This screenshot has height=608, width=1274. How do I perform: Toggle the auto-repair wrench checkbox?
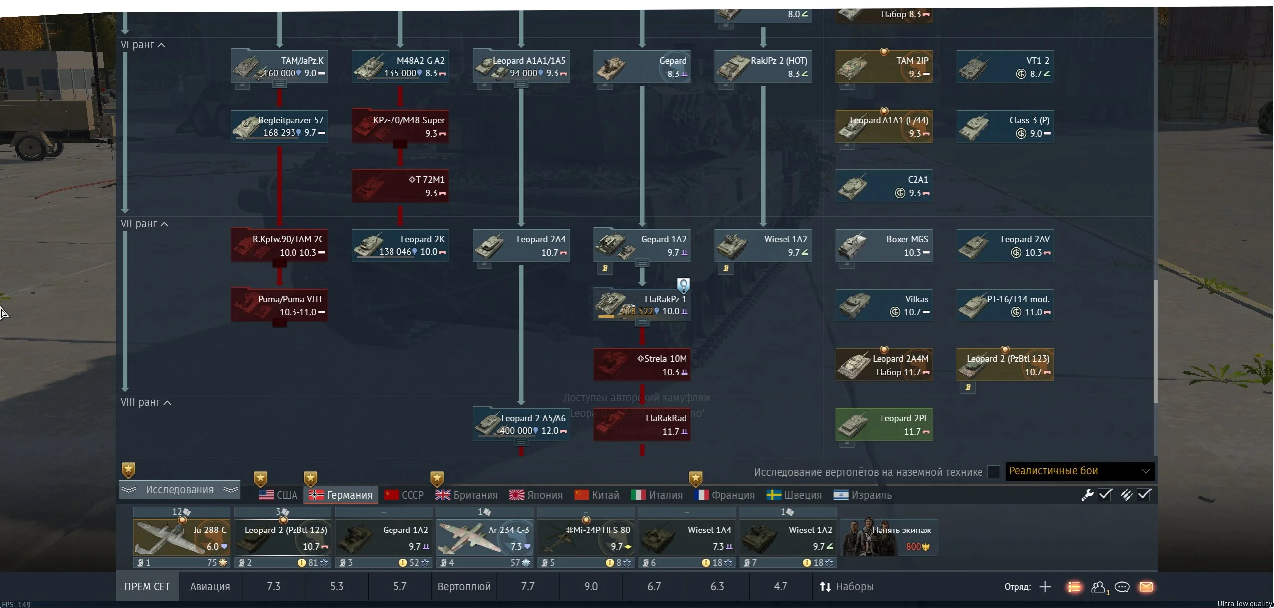pyautogui.click(x=1105, y=495)
